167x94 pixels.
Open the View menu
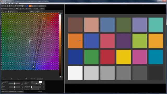(11, 3)
